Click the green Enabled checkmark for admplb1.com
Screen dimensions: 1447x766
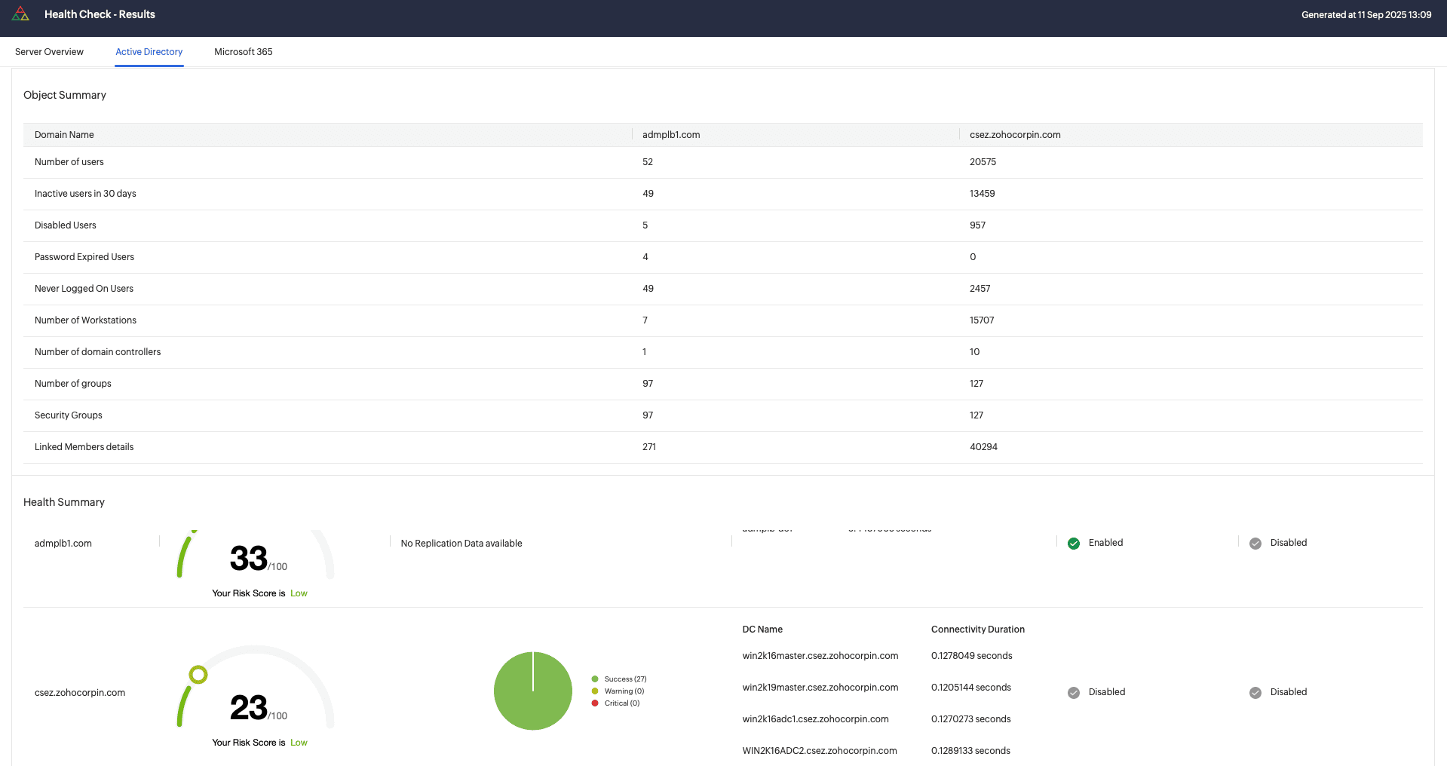[x=1073, y=543]
